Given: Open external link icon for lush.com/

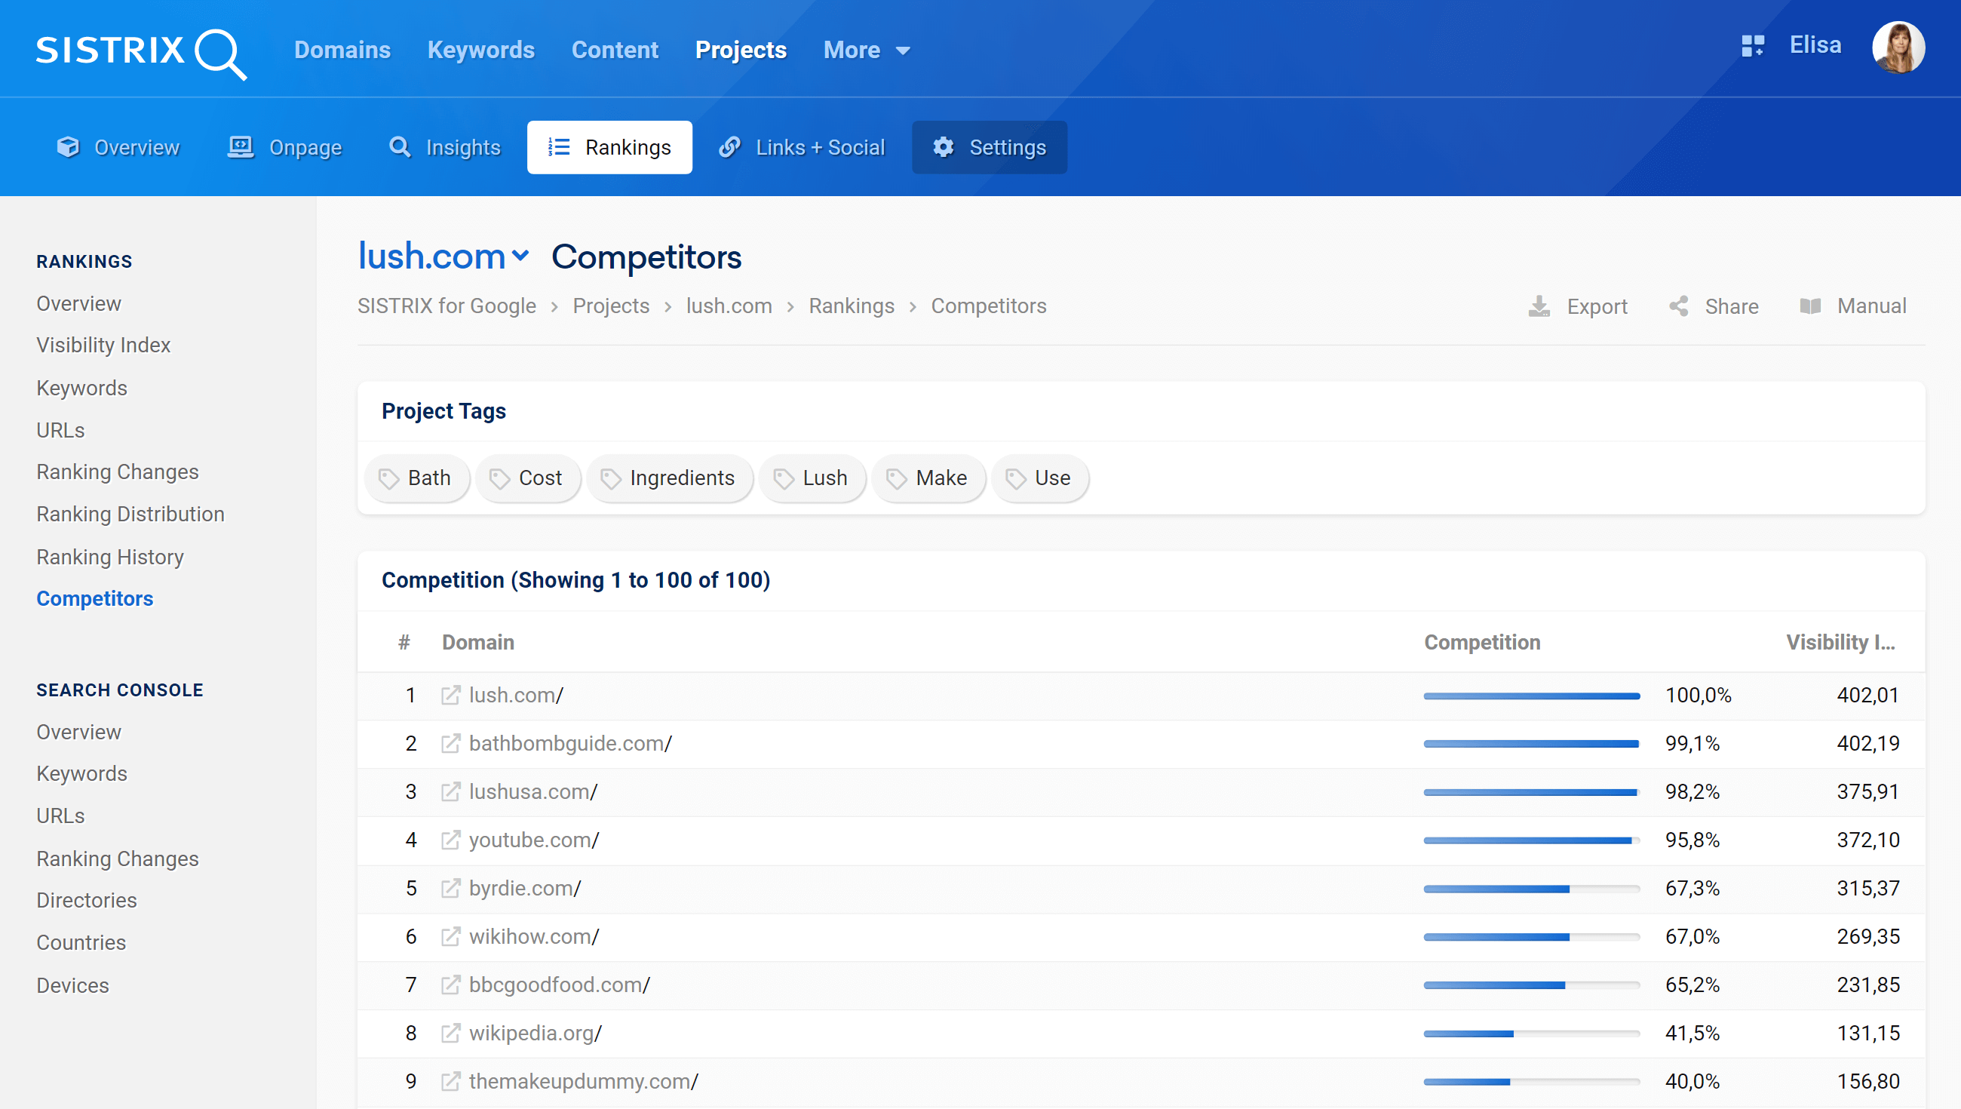Looking at the screenshot, I should (451, 695).
